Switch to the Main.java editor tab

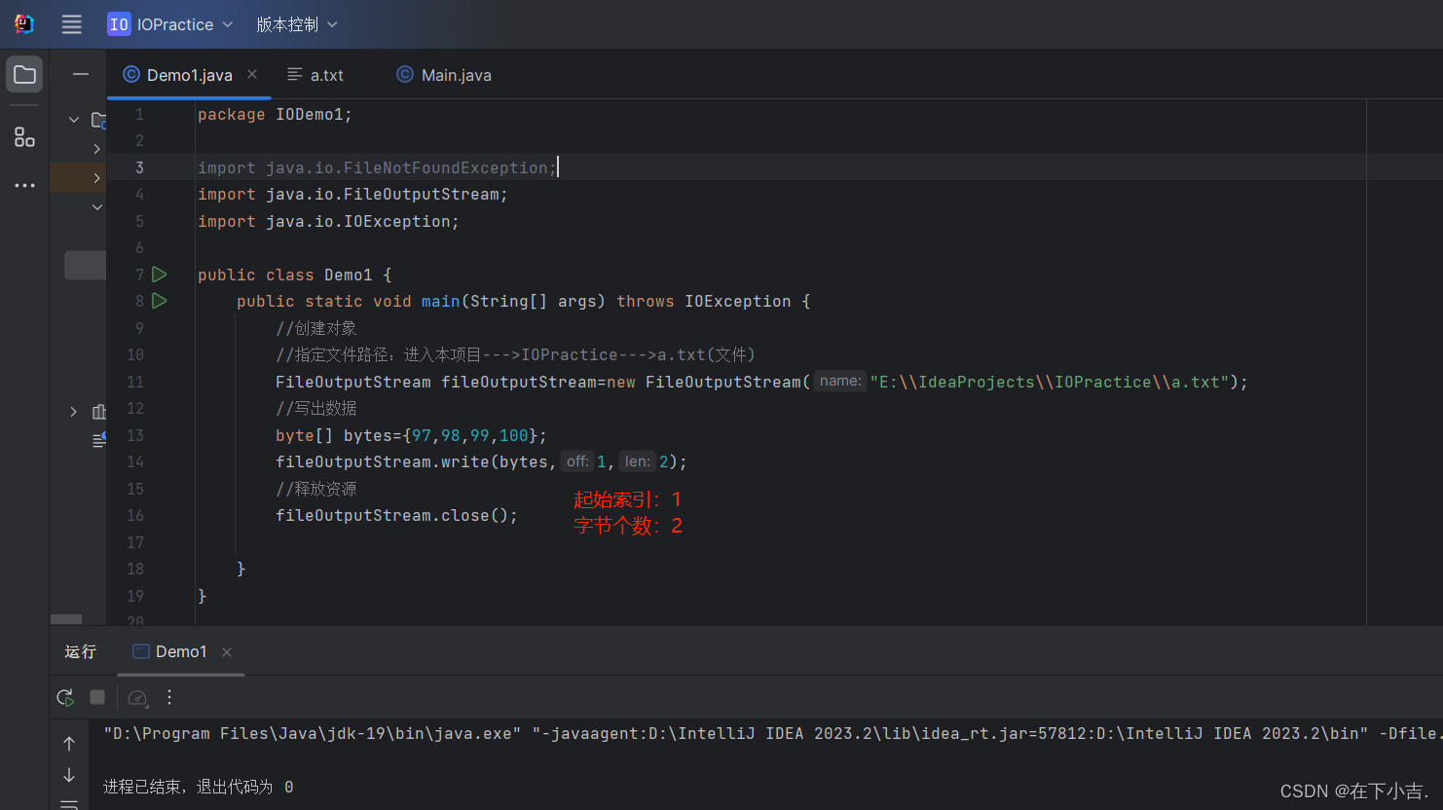(444, 75)
